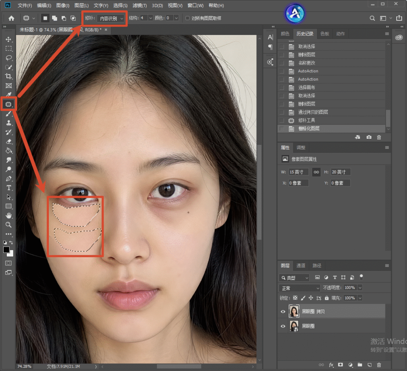The image size is (407, 371).
Task: Hide the 黑眼圈 拷贝 layer
Action: click(x=283, y=311)
